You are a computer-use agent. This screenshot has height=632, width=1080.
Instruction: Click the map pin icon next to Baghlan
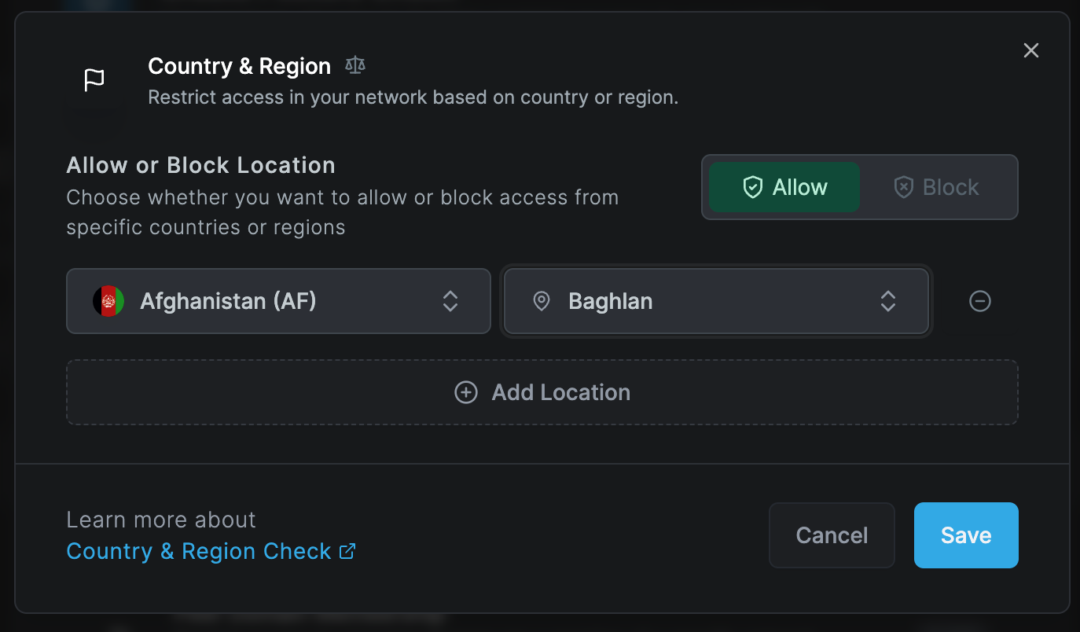pyautogui.click(x=542, y=301)
